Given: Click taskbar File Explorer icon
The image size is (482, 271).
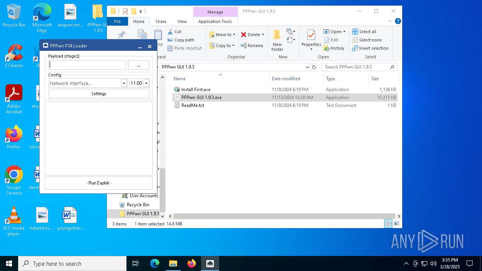Looking at the screenshot, I should coord(173,263).
